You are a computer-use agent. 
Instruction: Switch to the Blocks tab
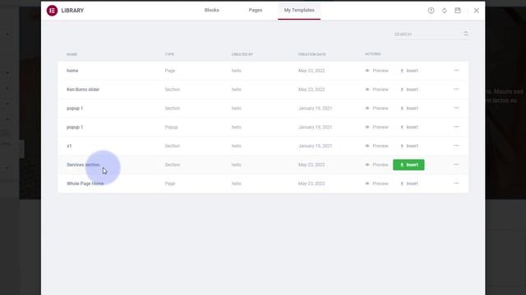[212, 10]
